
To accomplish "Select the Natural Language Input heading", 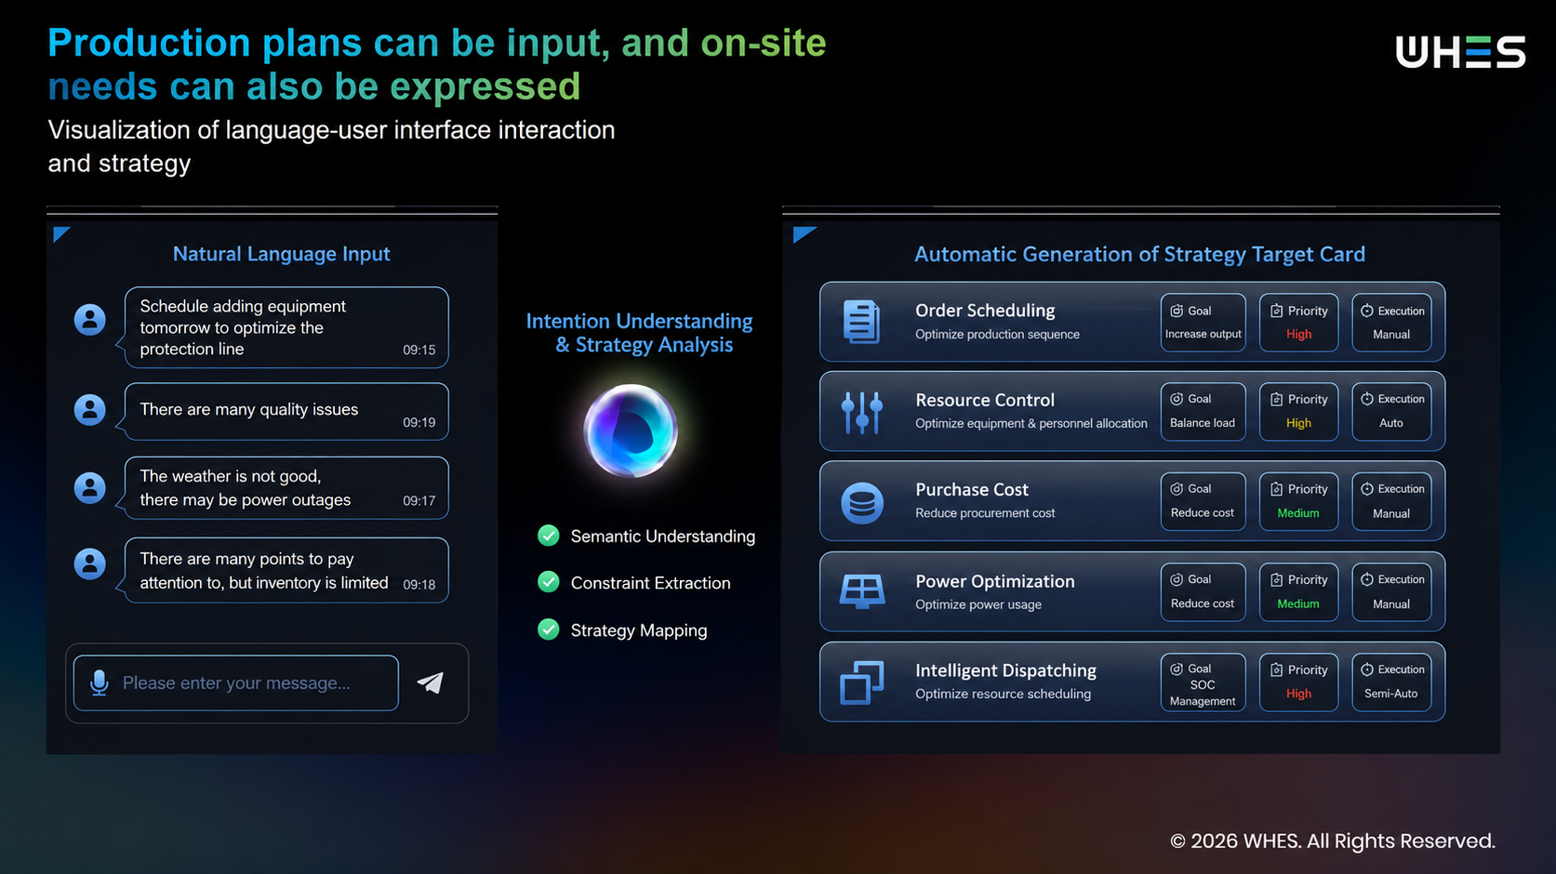I will (x=282, y=254).
